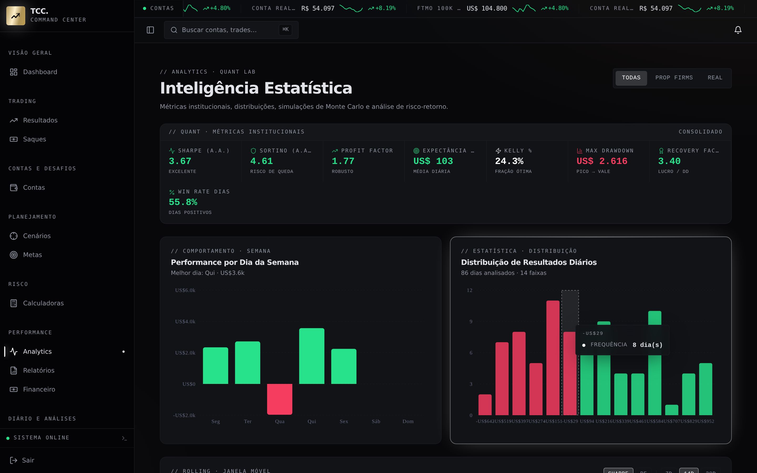This screenshot has width=757, height=473.
Task: Click the SISTEMA ONLINE status text
Action: [x=41, y=438]
